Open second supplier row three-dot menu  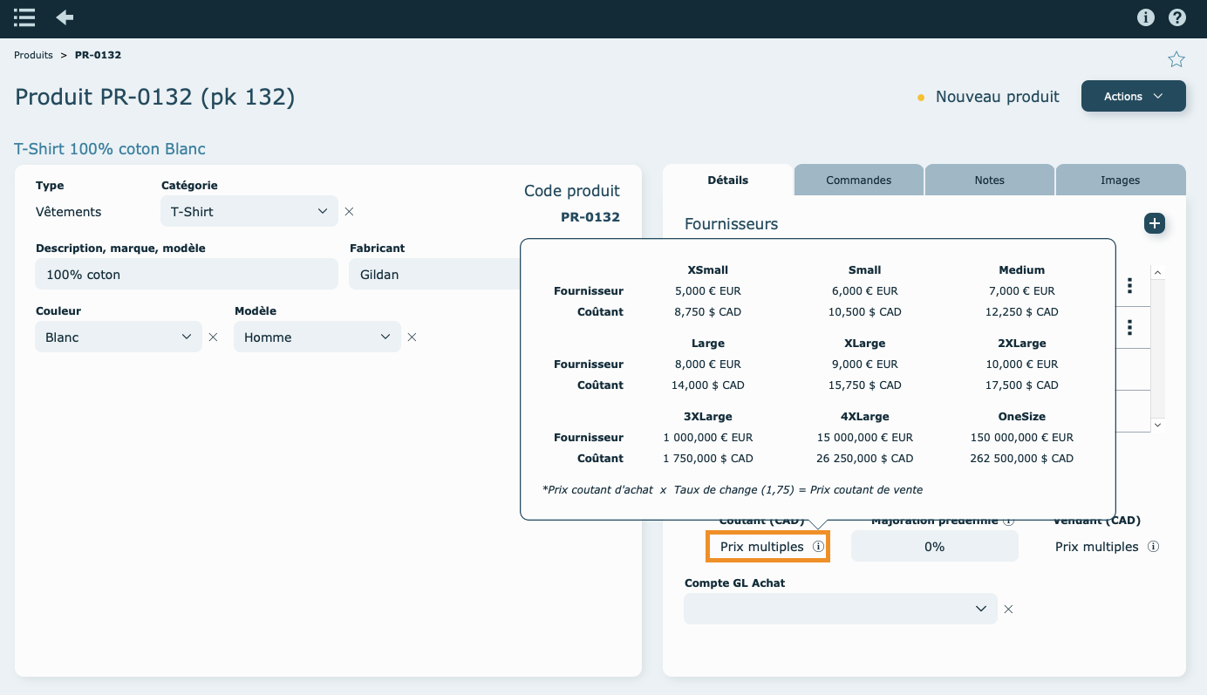tap(1129, 327)
